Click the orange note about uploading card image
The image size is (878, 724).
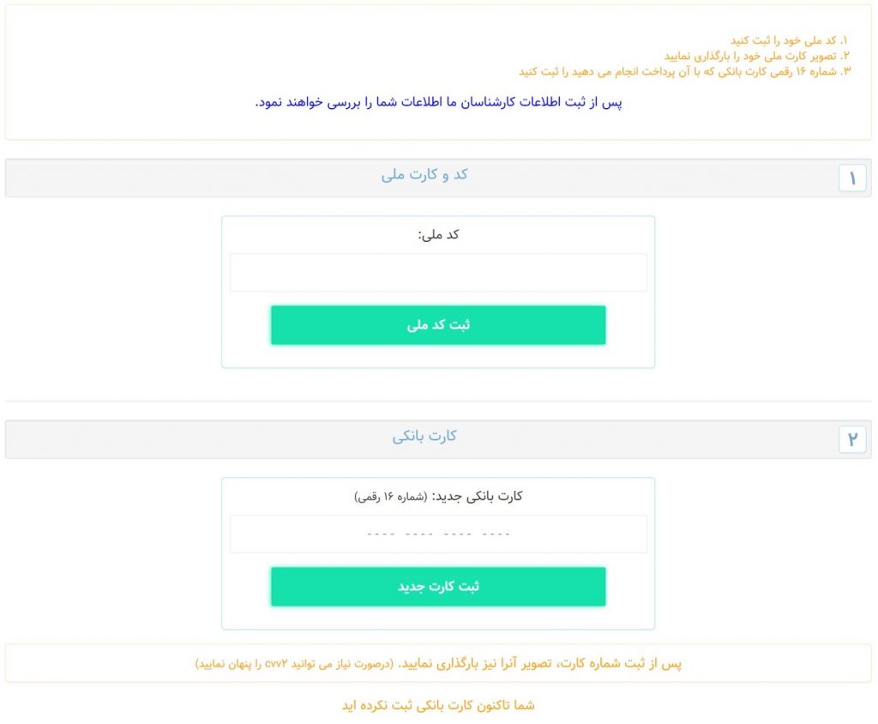(540, 663)
